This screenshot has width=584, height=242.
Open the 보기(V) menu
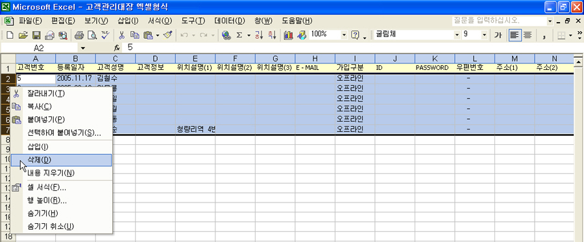[97, 21]
